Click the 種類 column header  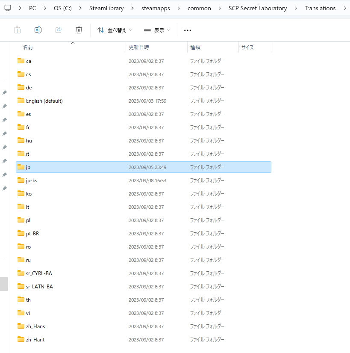[195, 47]
